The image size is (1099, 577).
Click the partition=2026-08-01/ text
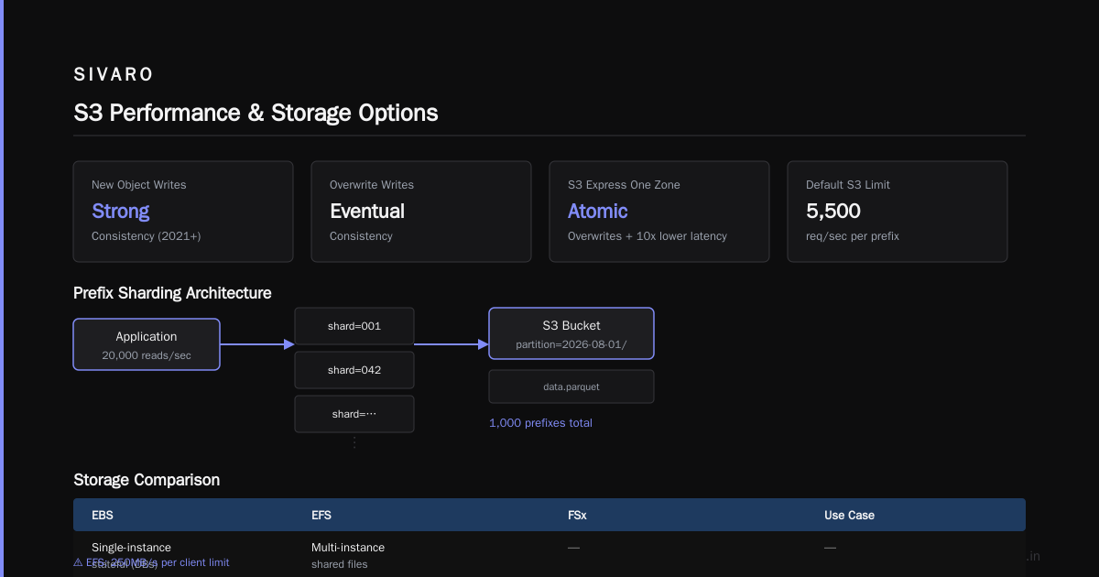tap(571, 344)
